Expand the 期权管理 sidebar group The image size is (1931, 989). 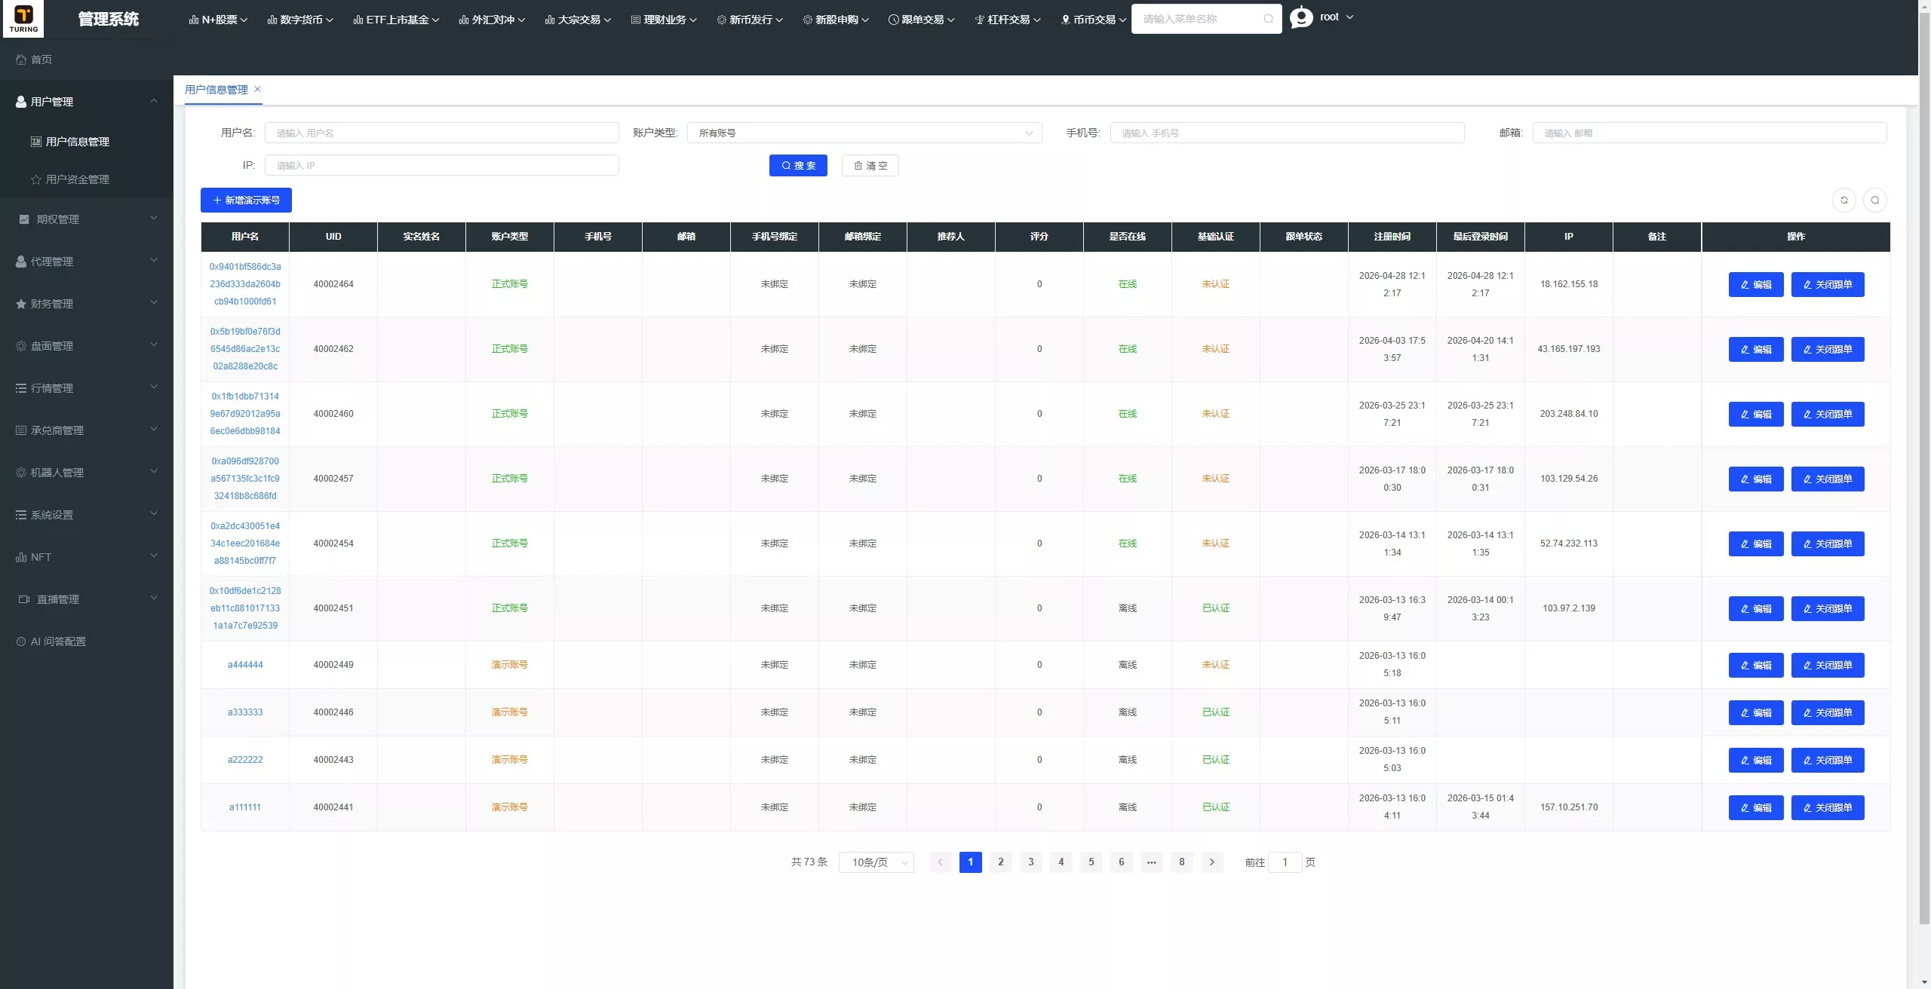[x=87, y=219]
